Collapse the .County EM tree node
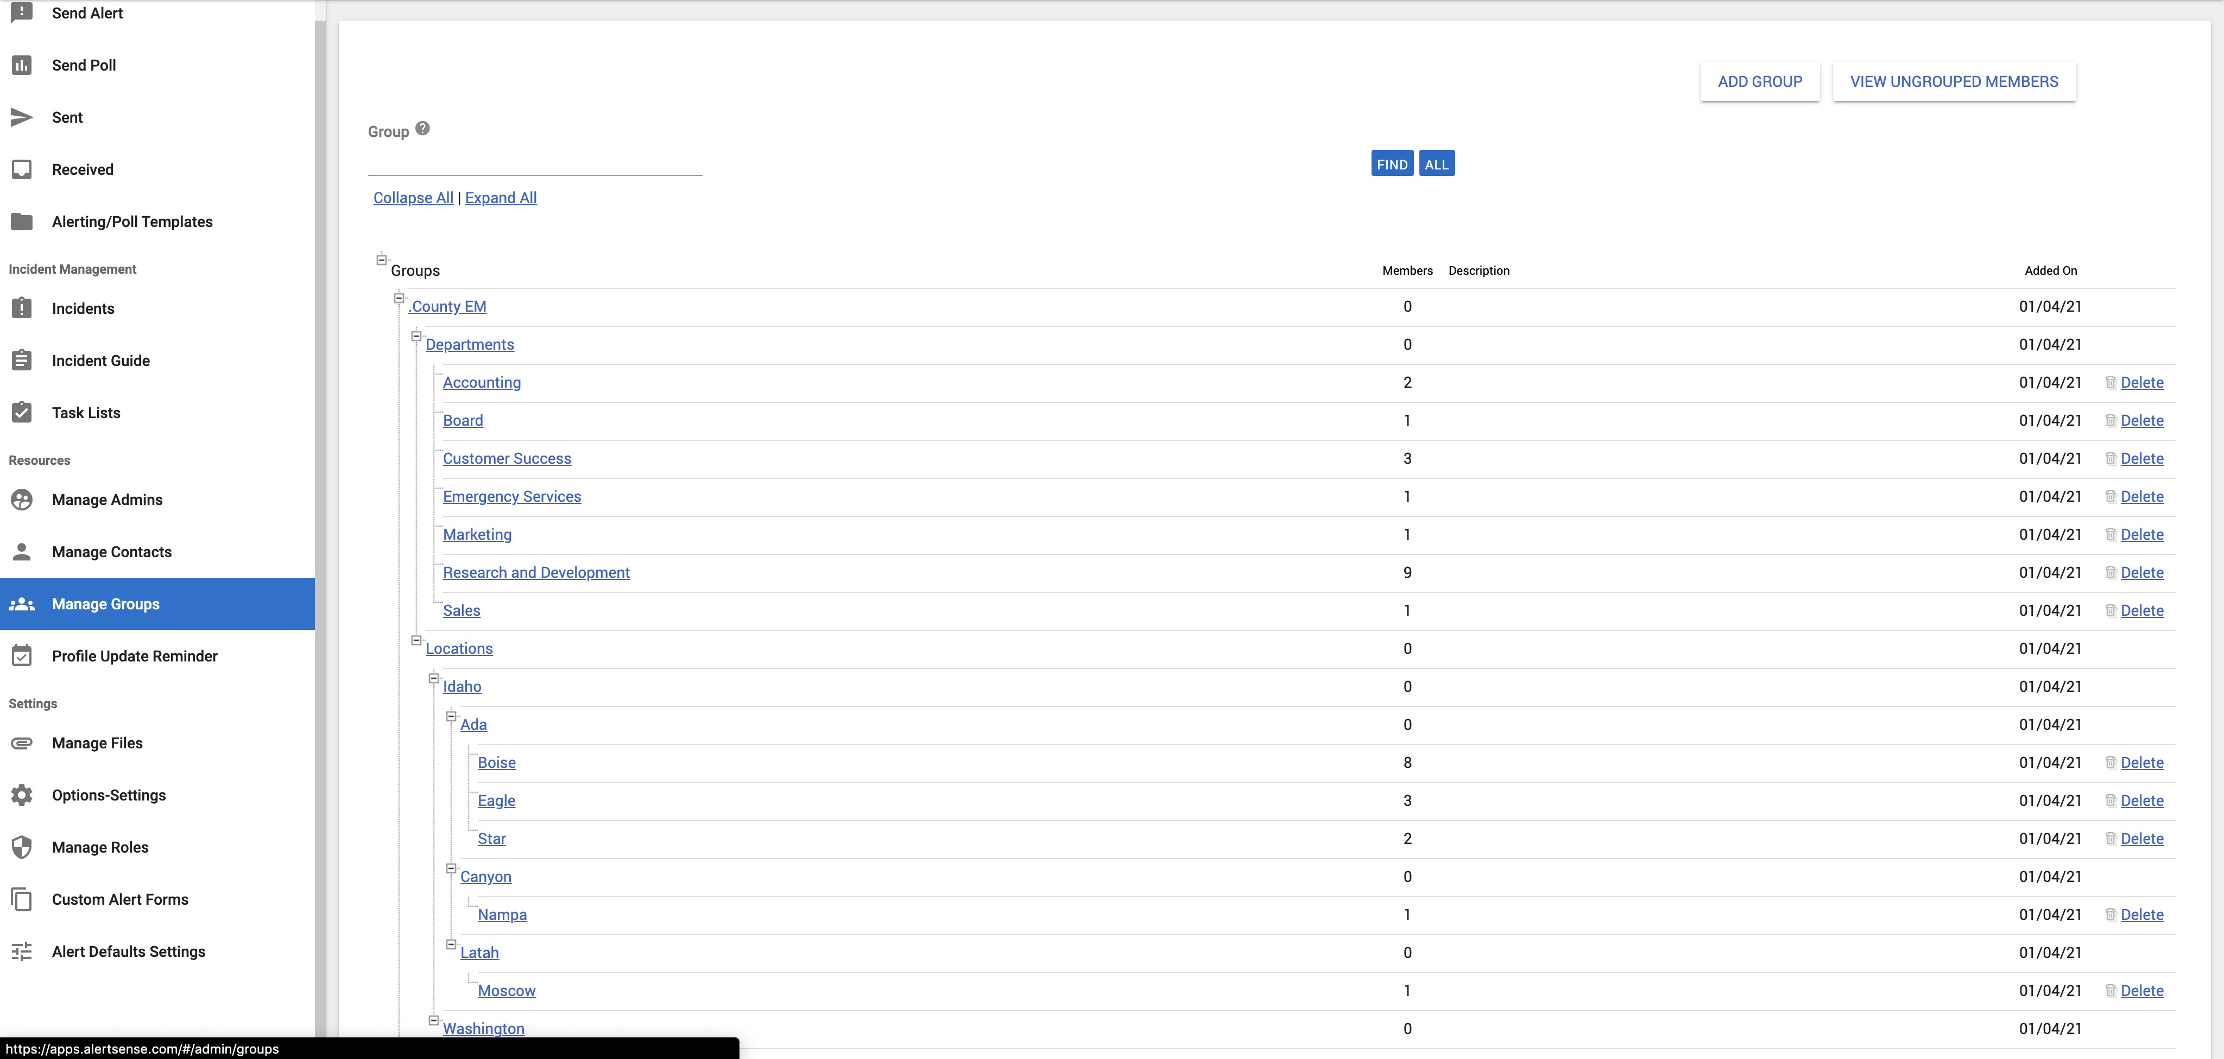This screenshot has width=2224, height=1059. (x=399, y=298)
